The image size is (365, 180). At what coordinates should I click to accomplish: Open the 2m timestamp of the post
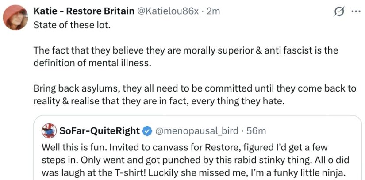213,11
